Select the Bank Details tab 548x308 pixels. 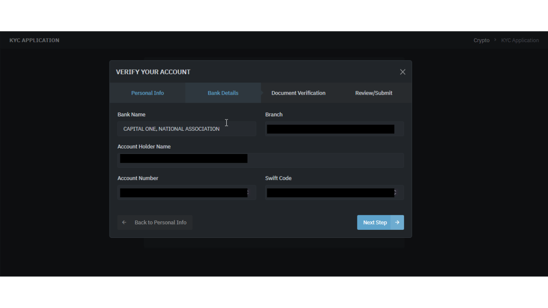coord(223,93)
